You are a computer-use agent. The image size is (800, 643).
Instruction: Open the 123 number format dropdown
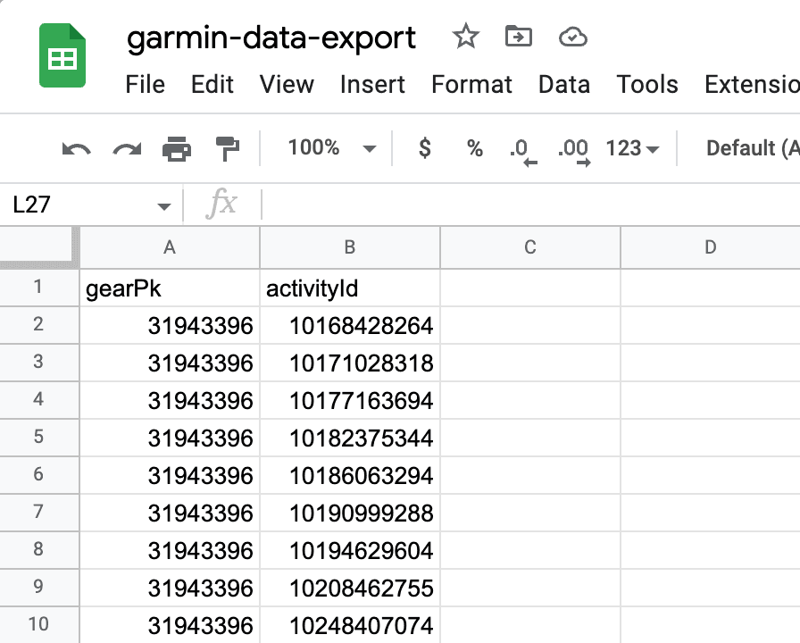point(632,148)
